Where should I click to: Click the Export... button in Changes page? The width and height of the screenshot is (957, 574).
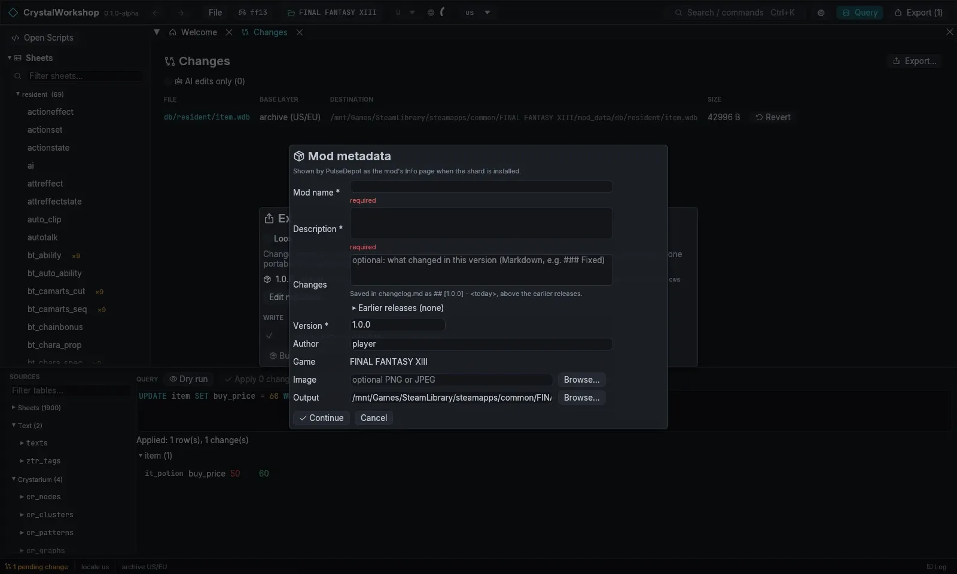(x=915, y=61)
